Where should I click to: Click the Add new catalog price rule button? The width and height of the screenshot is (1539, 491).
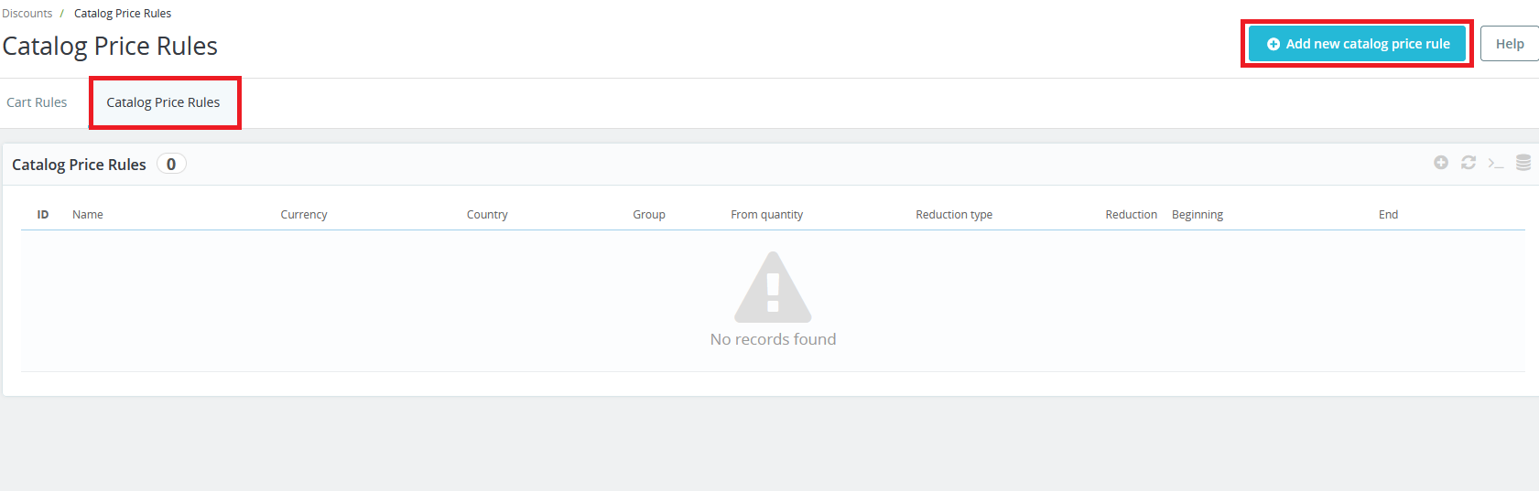tap(1357, 44)
